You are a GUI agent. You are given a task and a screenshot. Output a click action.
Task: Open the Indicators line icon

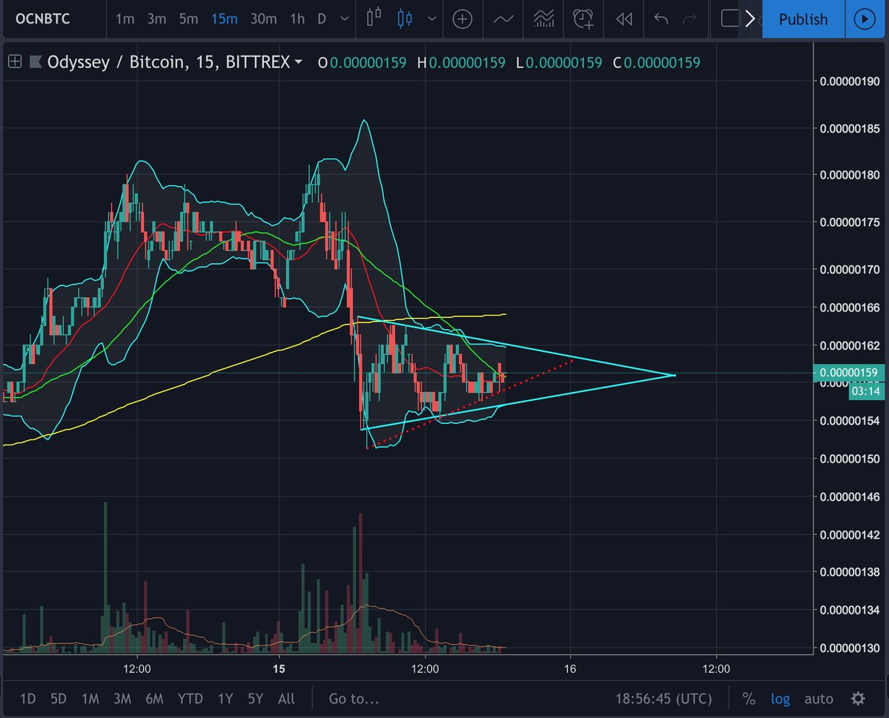point(503,19)
